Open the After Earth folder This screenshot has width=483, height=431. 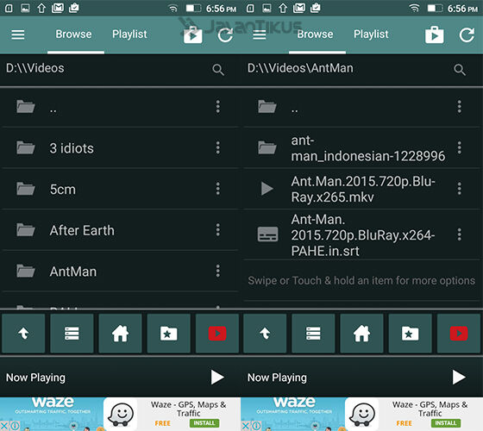coord(120,230)
